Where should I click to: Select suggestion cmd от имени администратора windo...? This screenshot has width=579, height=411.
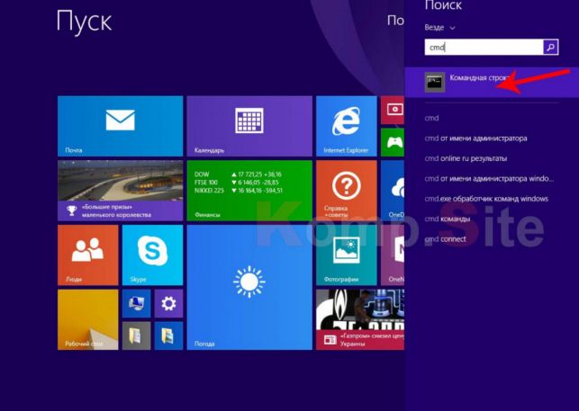[x=489, y=179]
